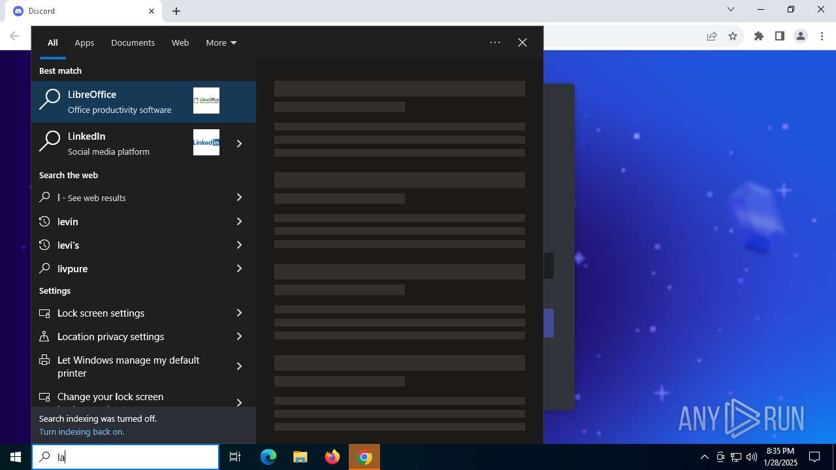Click the LibreOffice magnifier search icon
836x470 pixels.
50,99
